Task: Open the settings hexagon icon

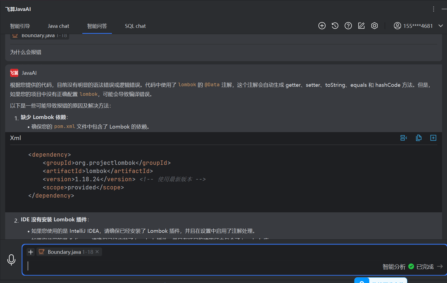Action: 374,26
